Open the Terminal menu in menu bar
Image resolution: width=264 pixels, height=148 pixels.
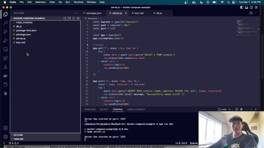click(x=78, y=2)
